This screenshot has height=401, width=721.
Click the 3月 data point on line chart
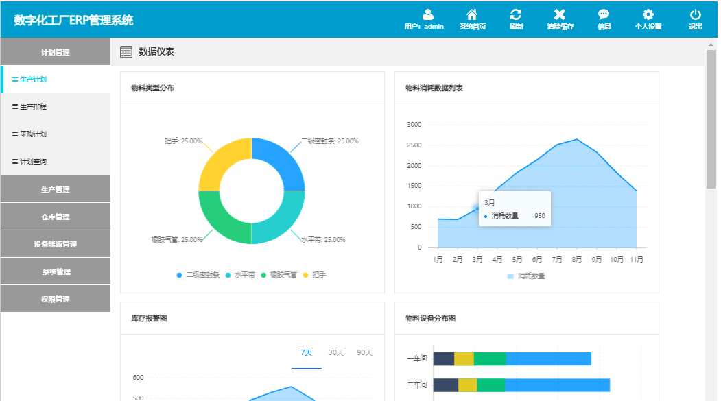(477, 208)
